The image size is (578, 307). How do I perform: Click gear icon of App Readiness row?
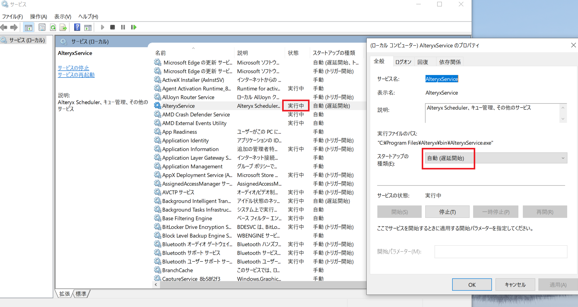(x=157, y=131)
